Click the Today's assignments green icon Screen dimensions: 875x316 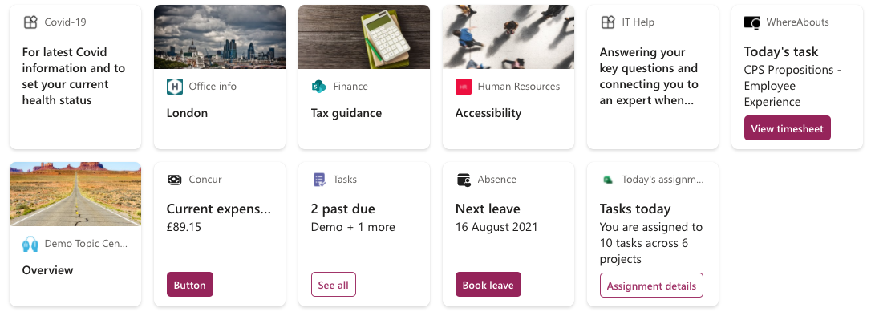(608, 180)
